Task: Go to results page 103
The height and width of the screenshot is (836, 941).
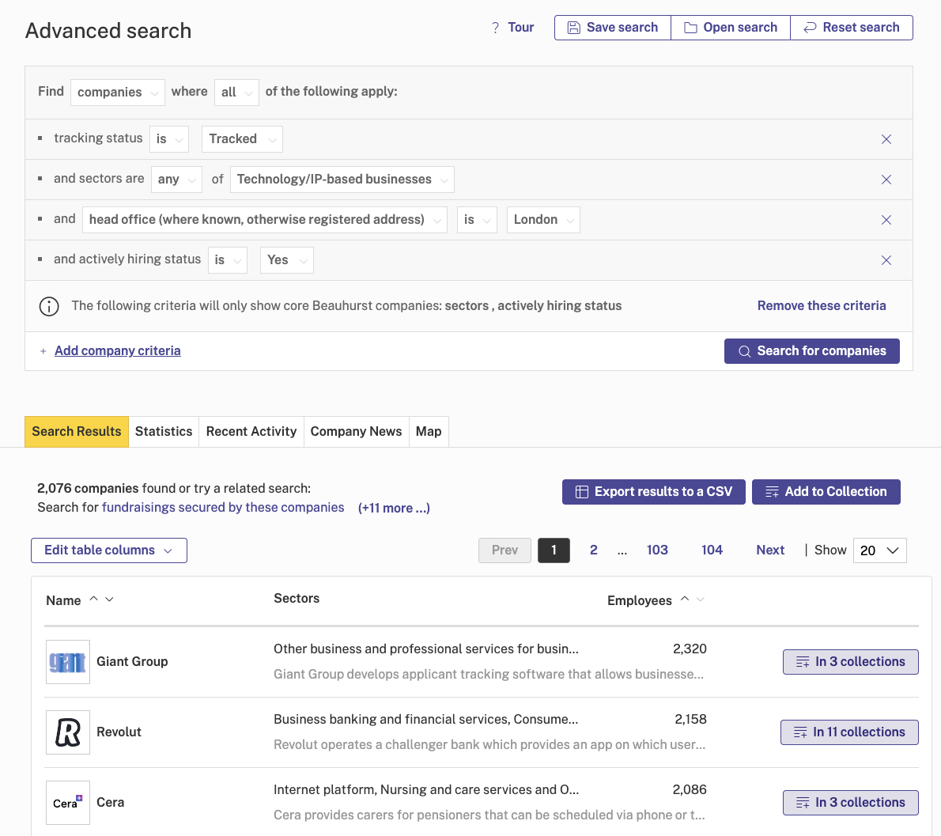Action: tap(657, 550)
